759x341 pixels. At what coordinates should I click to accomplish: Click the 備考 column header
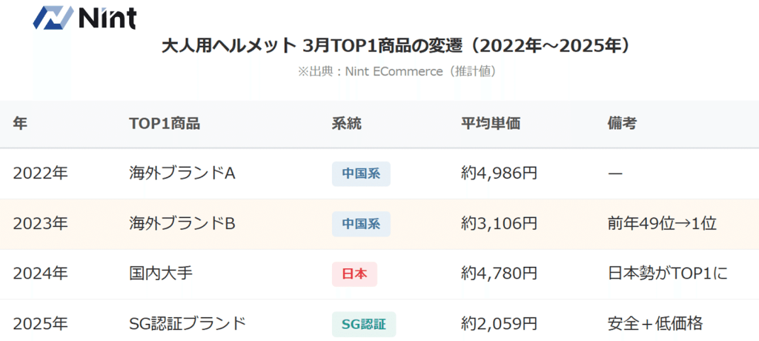[621, 124]
